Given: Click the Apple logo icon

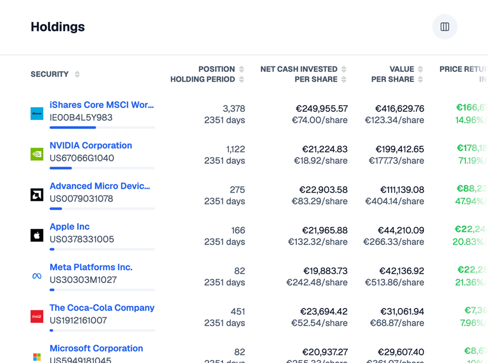Looking at the screenshot, I should click(x=37, y=235).
